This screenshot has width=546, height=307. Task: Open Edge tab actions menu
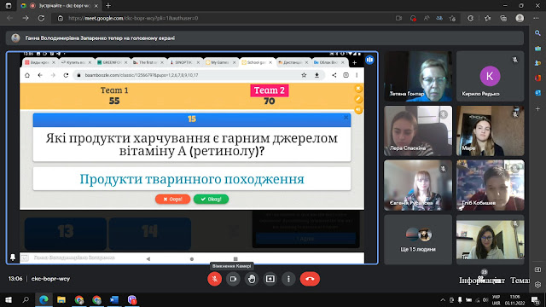[9, 6]
